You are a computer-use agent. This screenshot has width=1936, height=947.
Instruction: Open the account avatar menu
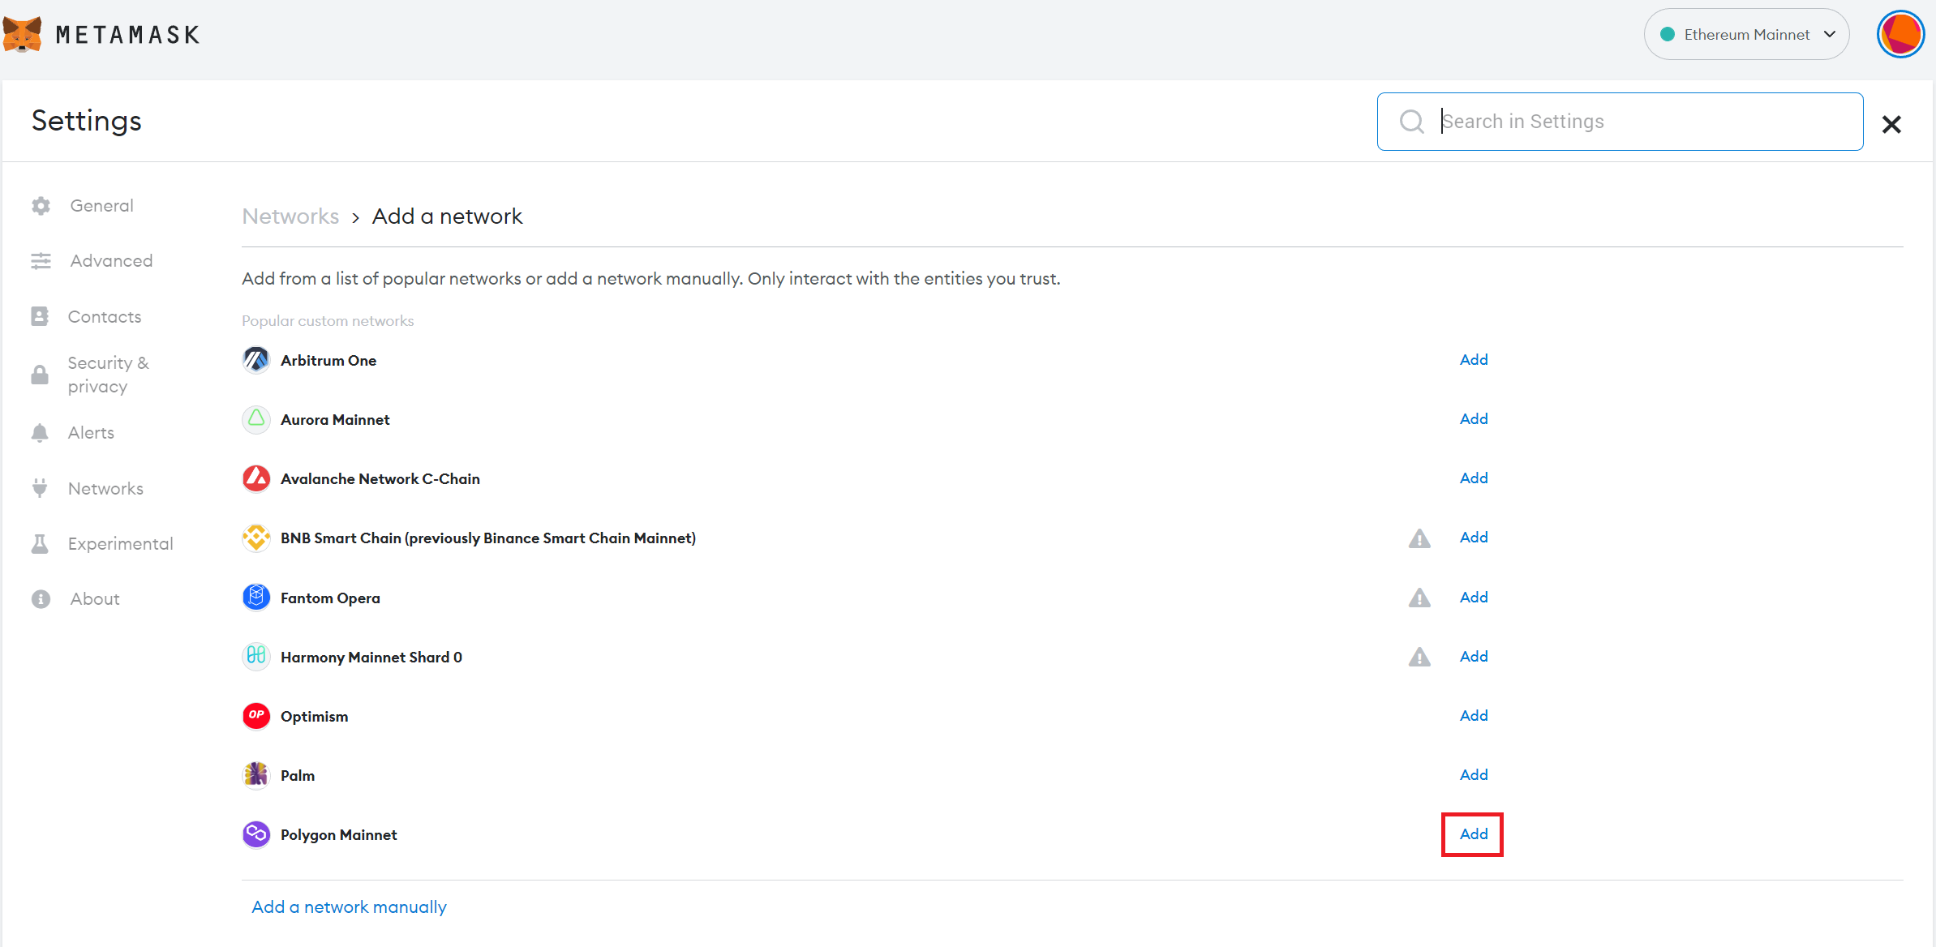(1900, 34)
